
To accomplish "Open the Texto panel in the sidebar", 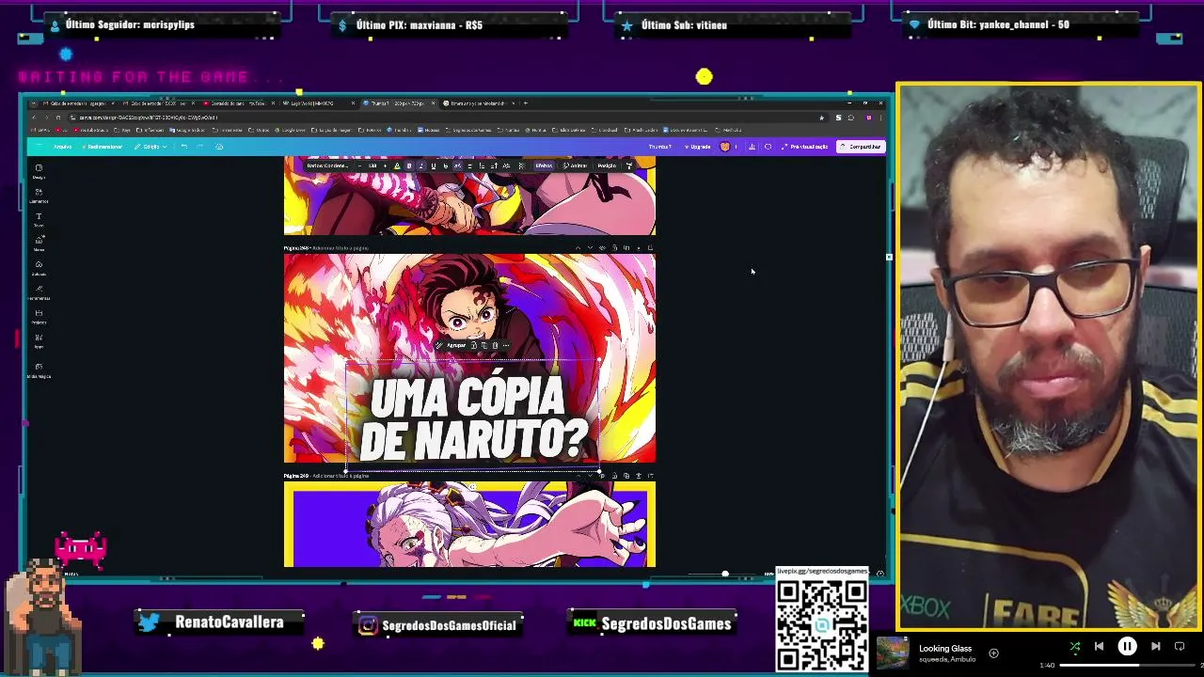I will tap(39, 219).
